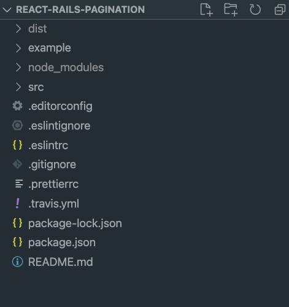Expand the example folder chevron
The height and width of the screenshot is (307, 289).
(x=18, y=48)
